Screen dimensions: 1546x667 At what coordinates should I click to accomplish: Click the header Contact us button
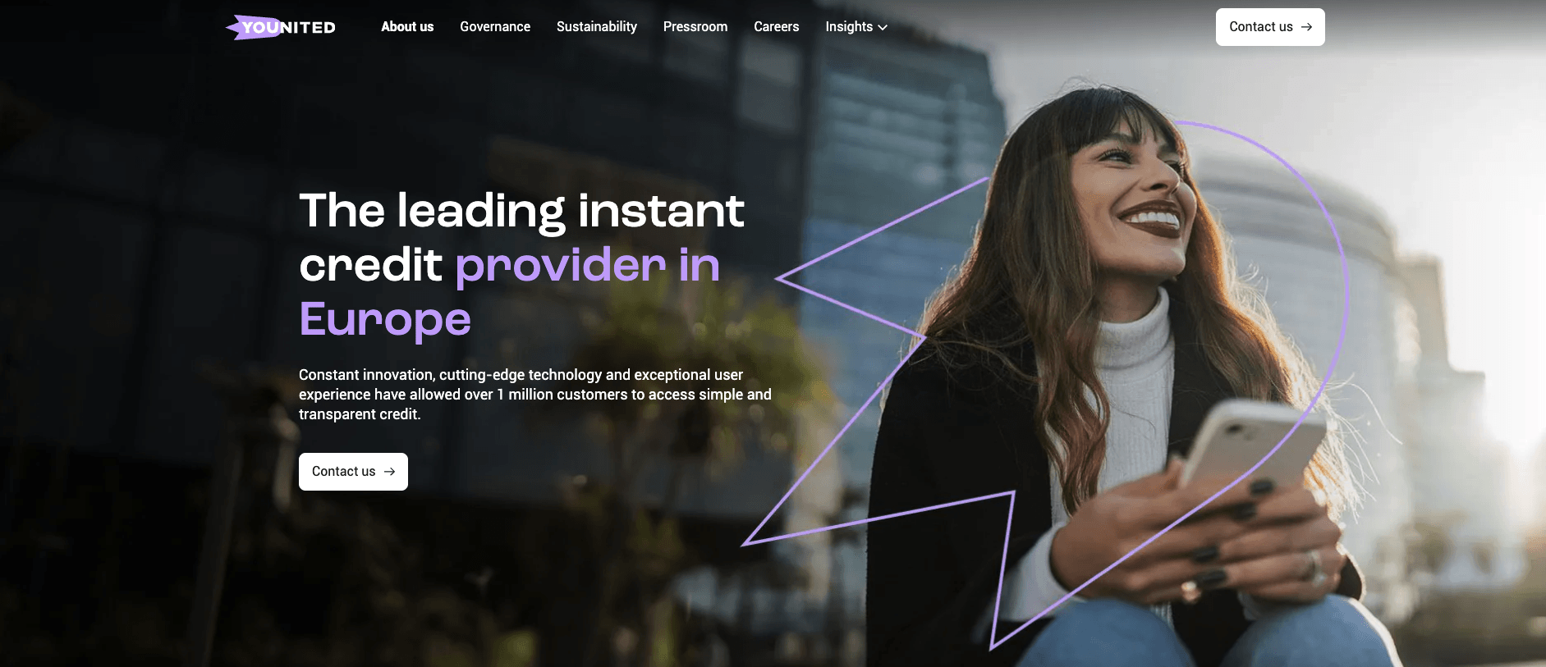pyautogui.click(x=1270, y=27)
